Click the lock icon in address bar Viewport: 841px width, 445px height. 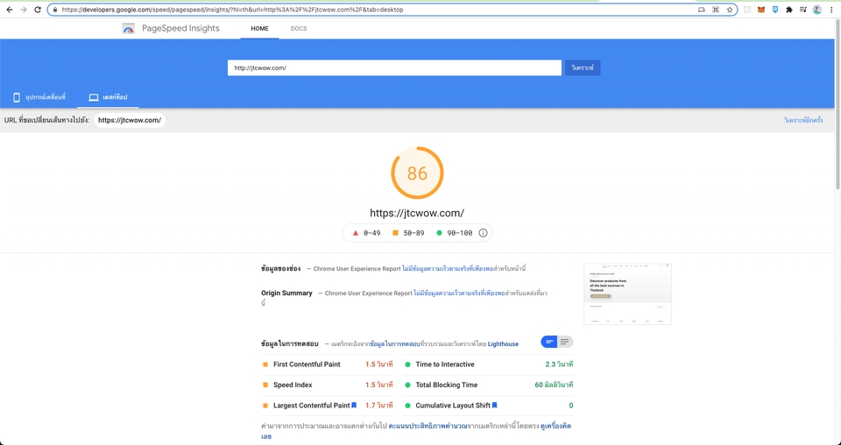click(54, 10)
